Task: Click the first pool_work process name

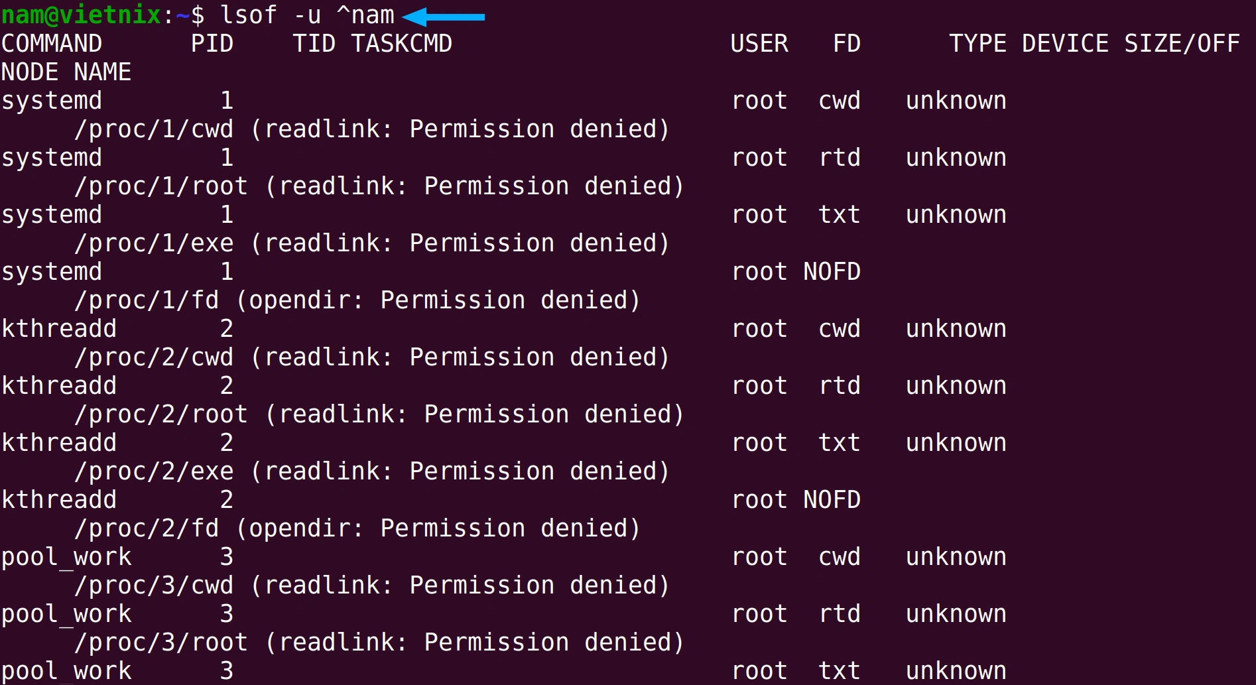Action: point(66,558)
